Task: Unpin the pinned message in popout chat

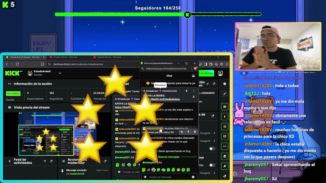Action: click(x=186, y=91)
